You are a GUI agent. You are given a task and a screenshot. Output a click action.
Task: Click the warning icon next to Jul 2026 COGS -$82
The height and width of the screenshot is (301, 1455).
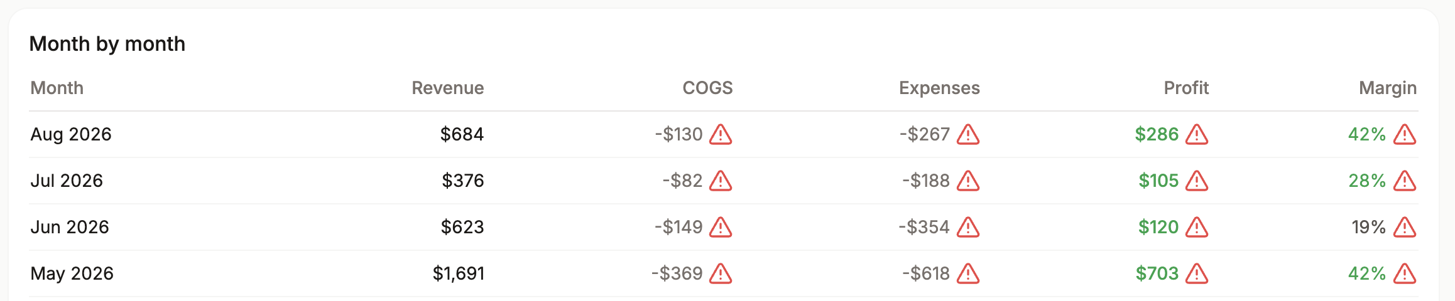(x=721, y=181)
